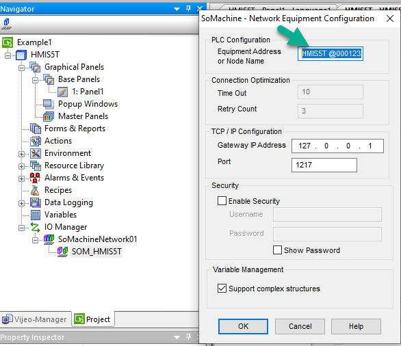This screenshot has width=401, height=346.
Task: Click the IO Manager arrows icon
Action: (x=35, y=227)
